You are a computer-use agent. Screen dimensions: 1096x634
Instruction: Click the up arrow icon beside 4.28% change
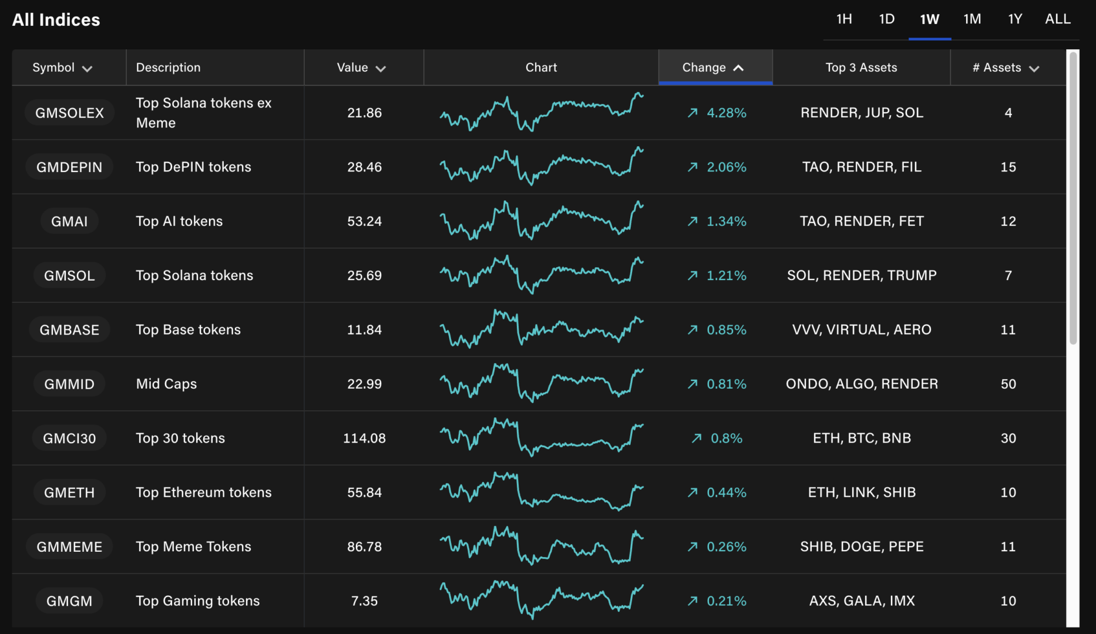(692, 113)
